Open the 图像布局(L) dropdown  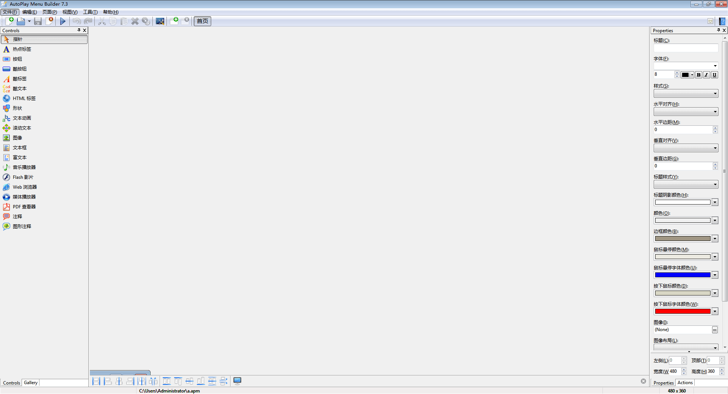[686, 347]
